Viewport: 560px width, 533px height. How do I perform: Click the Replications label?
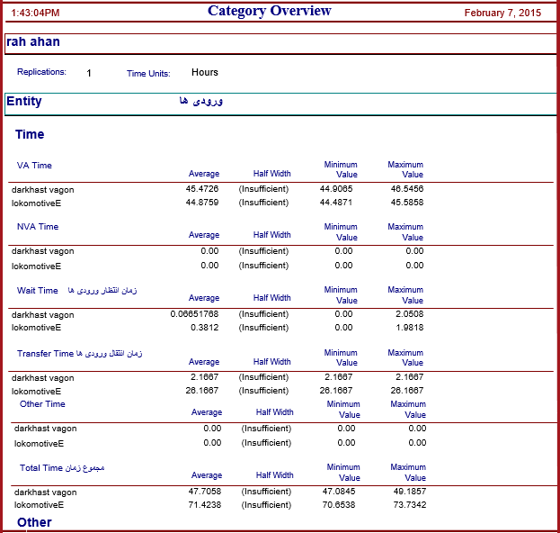coord(41,72)
